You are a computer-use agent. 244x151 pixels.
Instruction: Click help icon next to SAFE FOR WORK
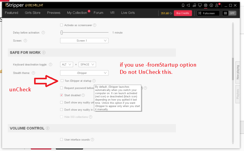[44, 52]
